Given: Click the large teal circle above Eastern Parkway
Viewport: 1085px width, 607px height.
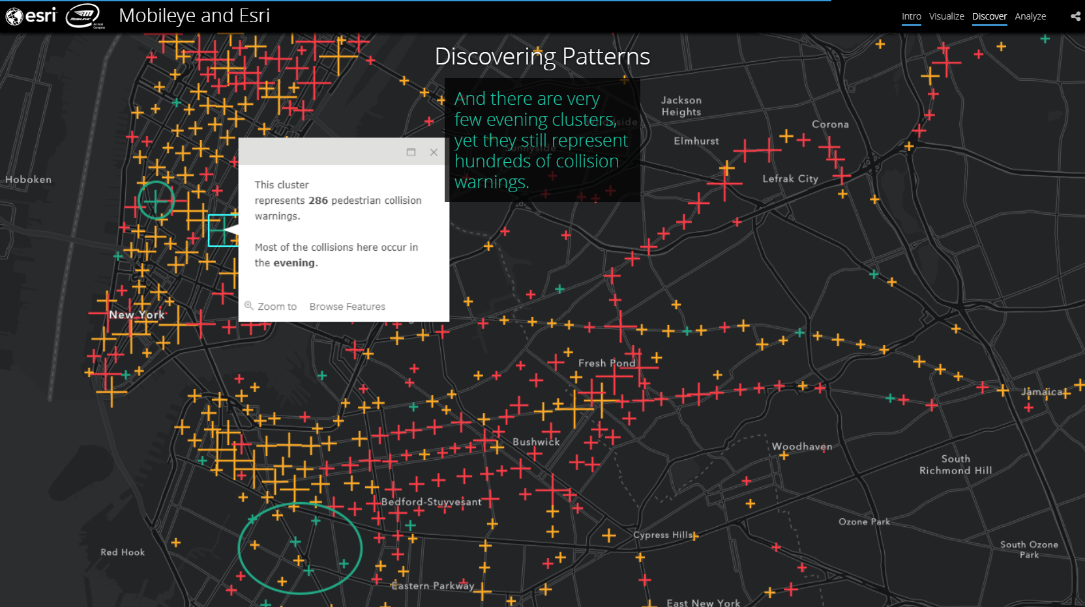Looking at the screenshot, I should (x=299, y=548).
